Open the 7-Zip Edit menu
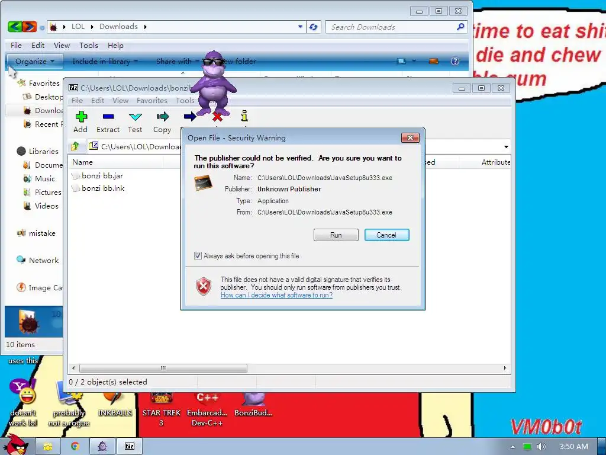606x455 pixels. [x=98, y=101]
